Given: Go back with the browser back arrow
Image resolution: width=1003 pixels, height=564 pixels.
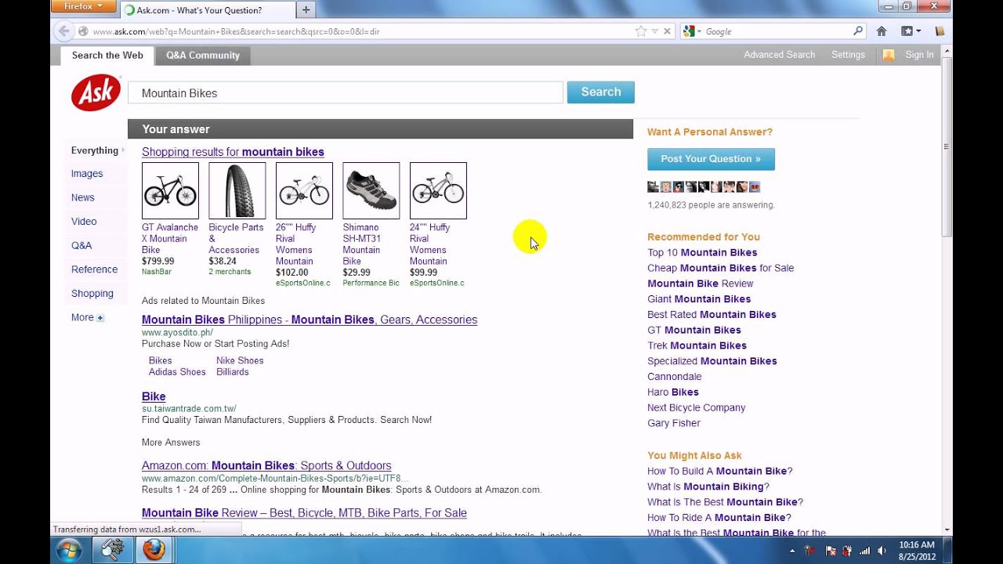Looking at the screenshot, I should tap(64, 31).
